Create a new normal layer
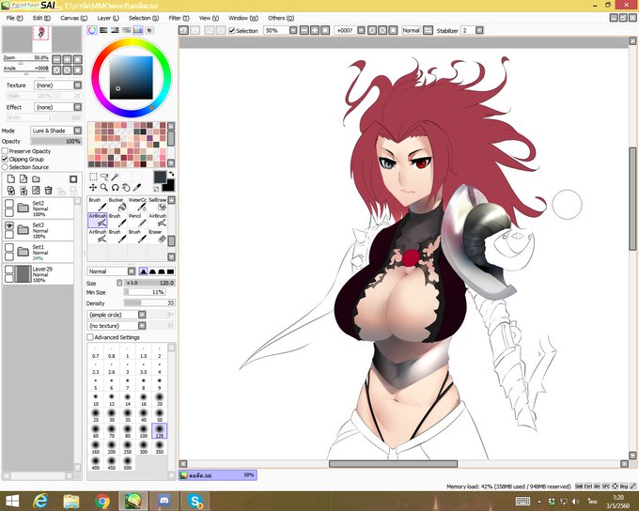Image resolution: width=639 pixels, height=511 pixels. pyautogui.click(x=11, y=178)
